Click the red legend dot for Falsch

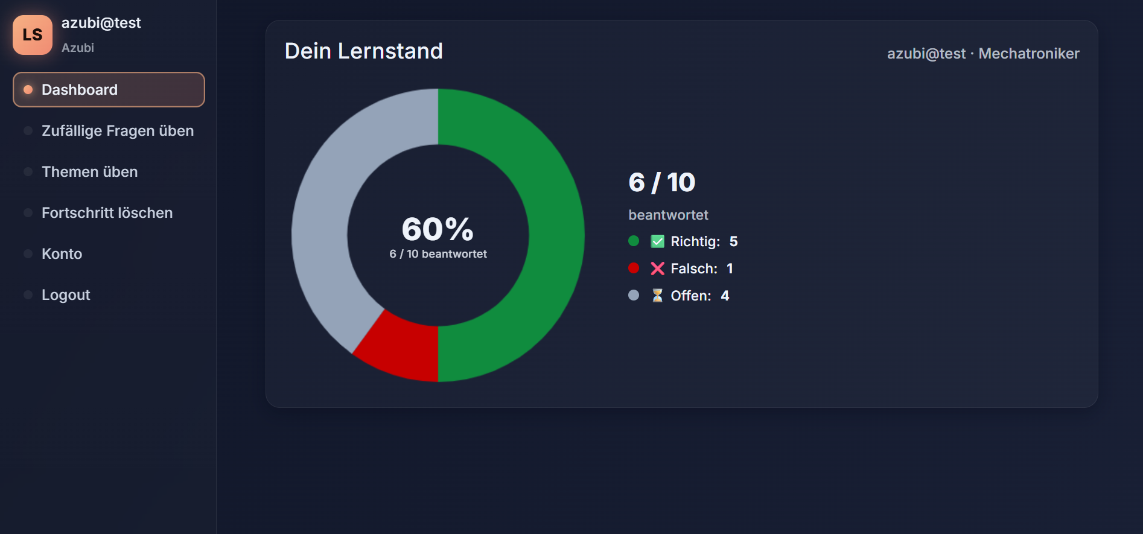pos(634,269)
